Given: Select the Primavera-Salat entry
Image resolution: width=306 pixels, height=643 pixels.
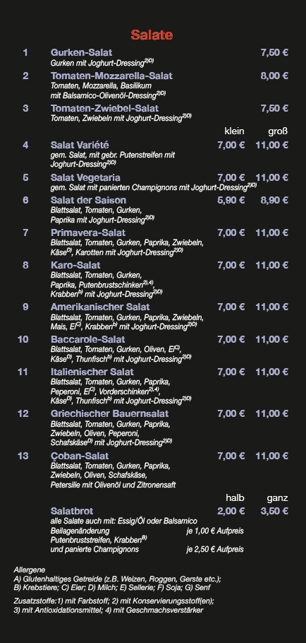Looking at the screenshot, I should pyautogui.click(x=88, y=232).
